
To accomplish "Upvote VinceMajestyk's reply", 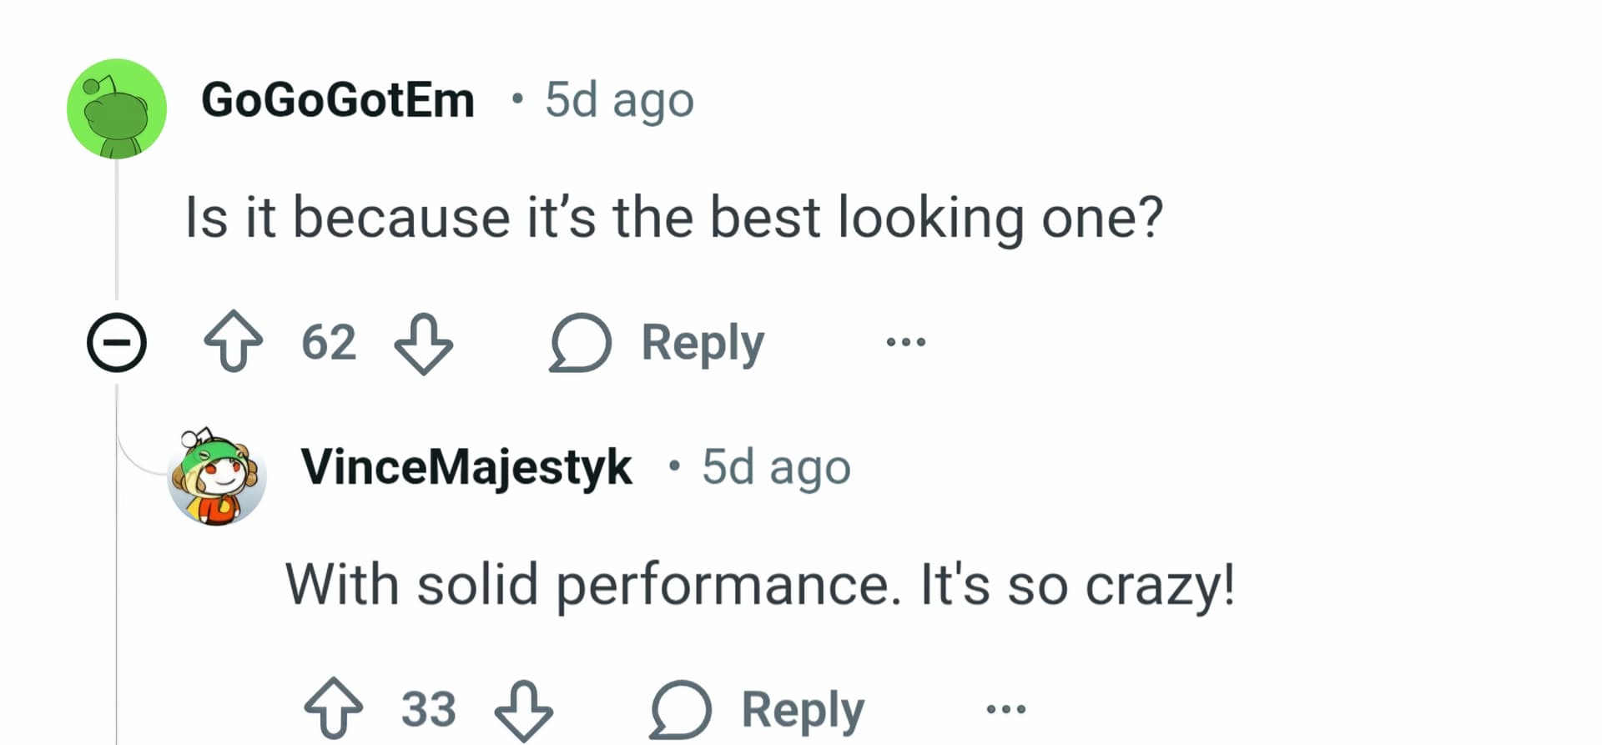I will click(333, 708).
